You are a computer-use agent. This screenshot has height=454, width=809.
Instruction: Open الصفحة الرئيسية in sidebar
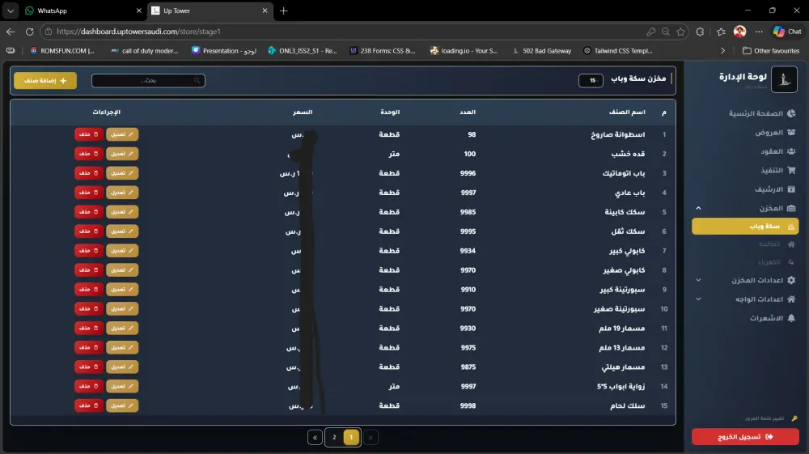click(x=761, y=113)
